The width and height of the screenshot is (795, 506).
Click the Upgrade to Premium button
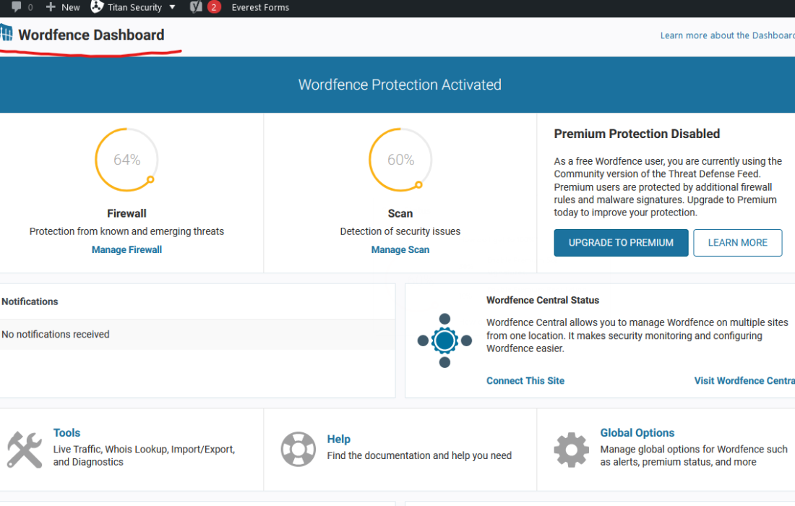click(621, 243)
